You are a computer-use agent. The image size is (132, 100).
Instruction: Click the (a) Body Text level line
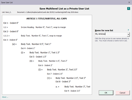[32, 44]
